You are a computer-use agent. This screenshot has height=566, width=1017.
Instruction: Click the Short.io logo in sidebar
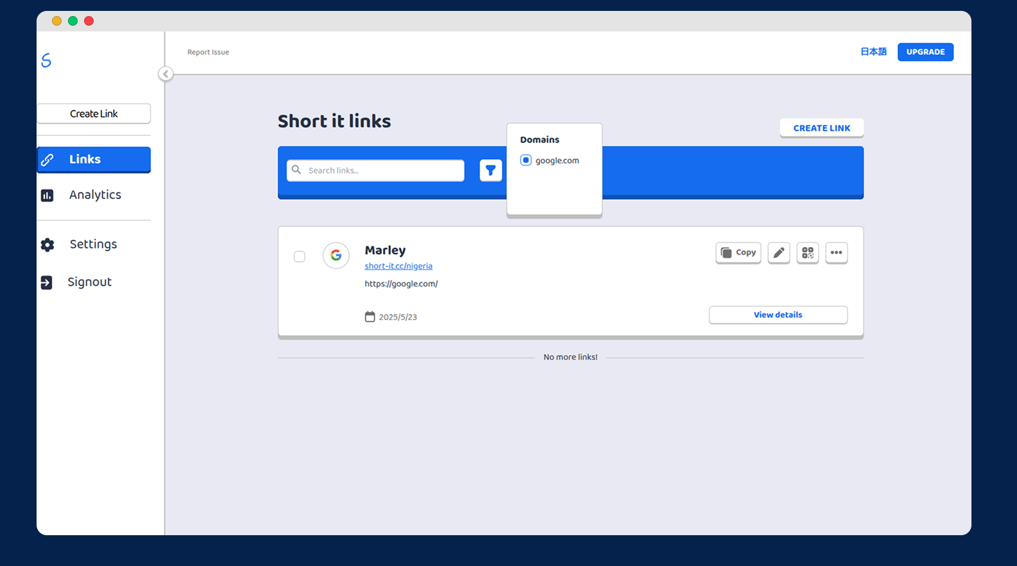click(x=46, y=60)
